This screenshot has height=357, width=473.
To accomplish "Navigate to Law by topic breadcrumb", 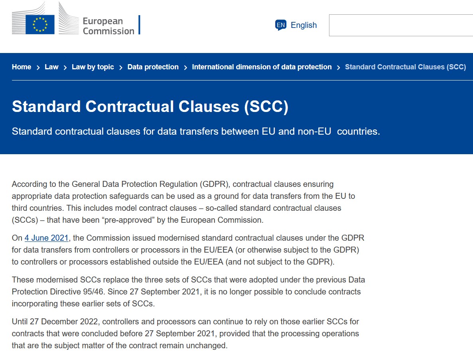I will (x=93, y=67).
